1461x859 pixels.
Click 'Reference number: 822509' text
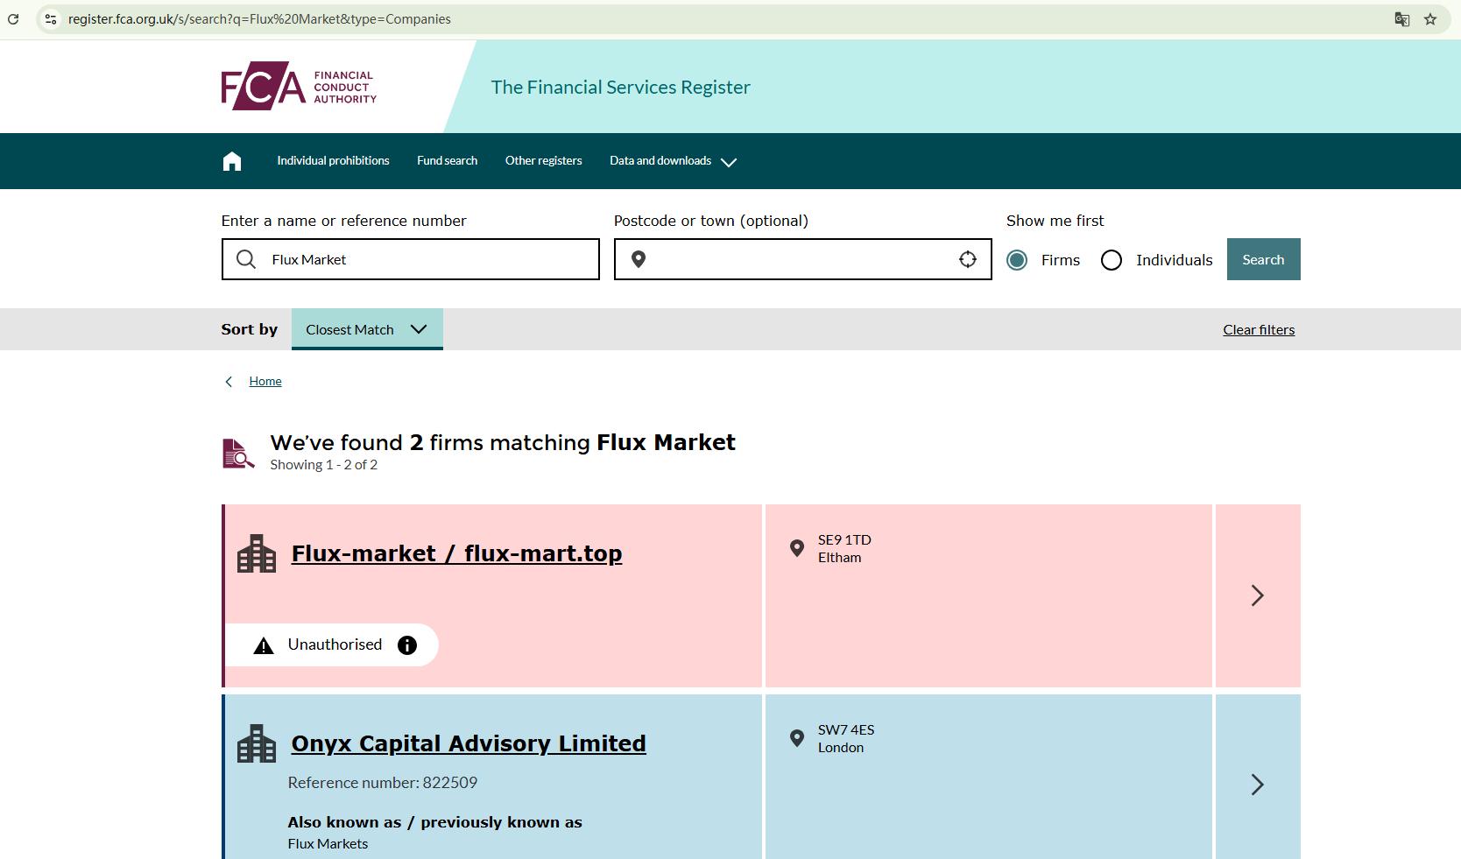(x=383, y=783)
